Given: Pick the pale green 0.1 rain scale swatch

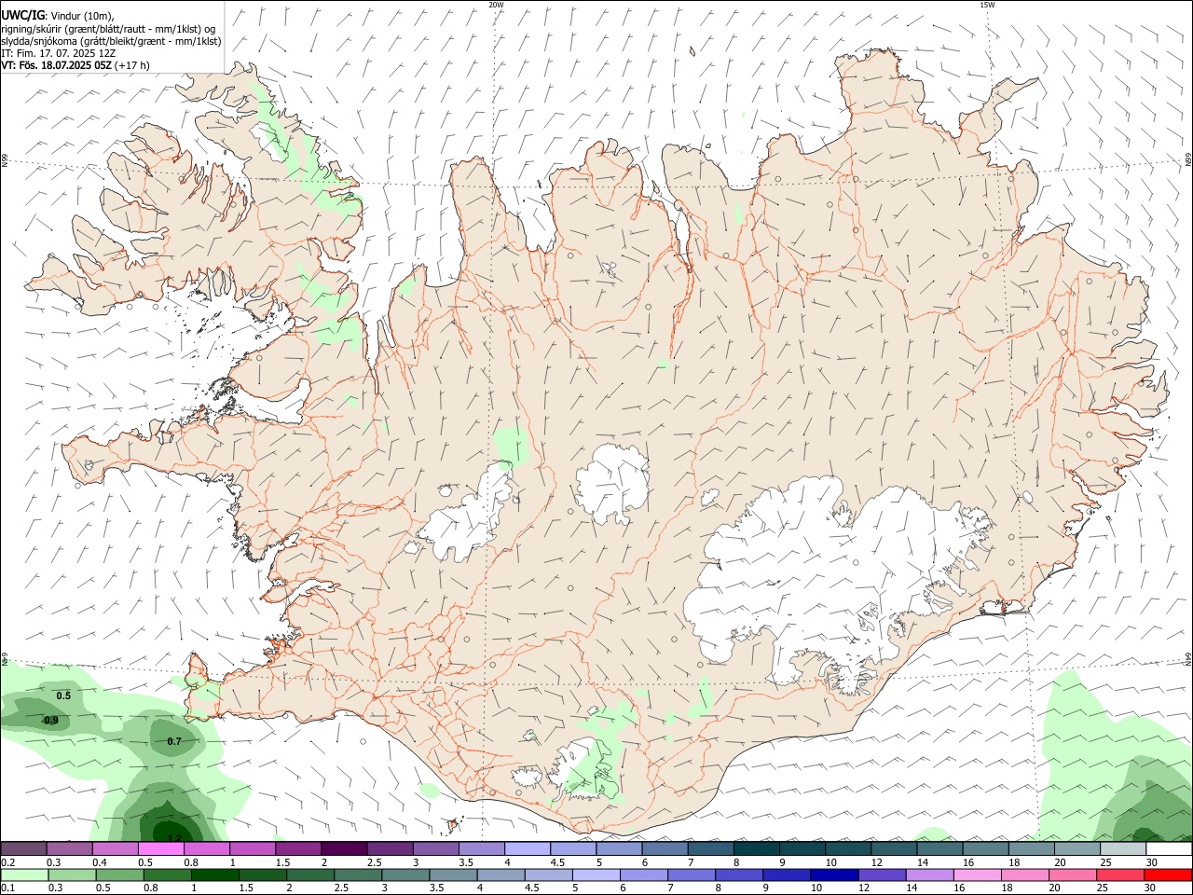Looking at the screenshot, I should coord(24,875).
